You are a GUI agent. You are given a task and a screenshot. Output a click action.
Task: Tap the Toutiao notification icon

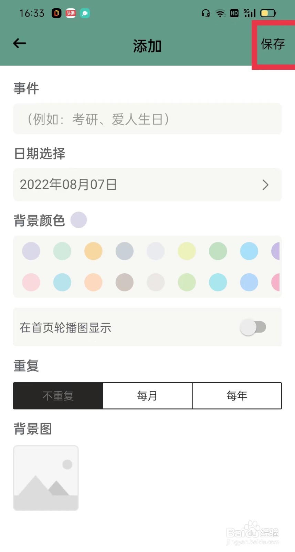point(71,13)
